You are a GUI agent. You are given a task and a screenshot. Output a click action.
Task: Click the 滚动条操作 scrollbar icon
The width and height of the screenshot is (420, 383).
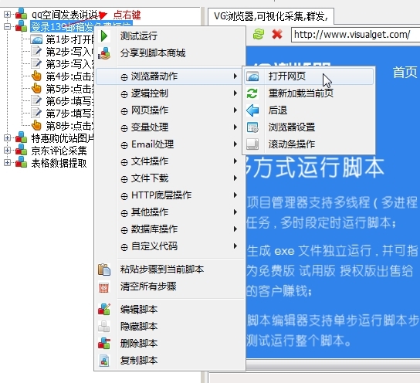[x=252, y=144]
